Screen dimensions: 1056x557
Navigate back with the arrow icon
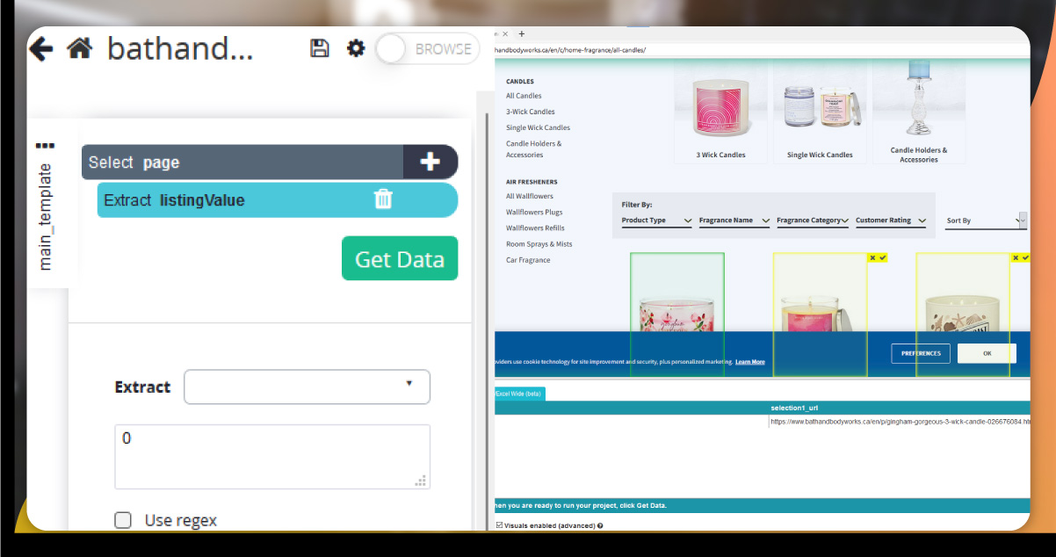pos(40,48)
